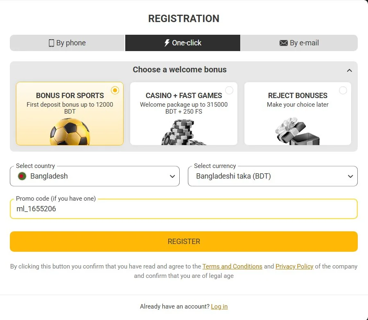Switch to the By e-mail tab
This screenshot has height=320, width=368.
(299, 43)
